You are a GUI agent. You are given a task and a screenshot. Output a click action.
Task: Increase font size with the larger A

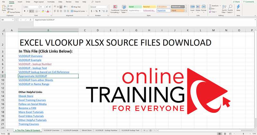click(x=47, y=7)
